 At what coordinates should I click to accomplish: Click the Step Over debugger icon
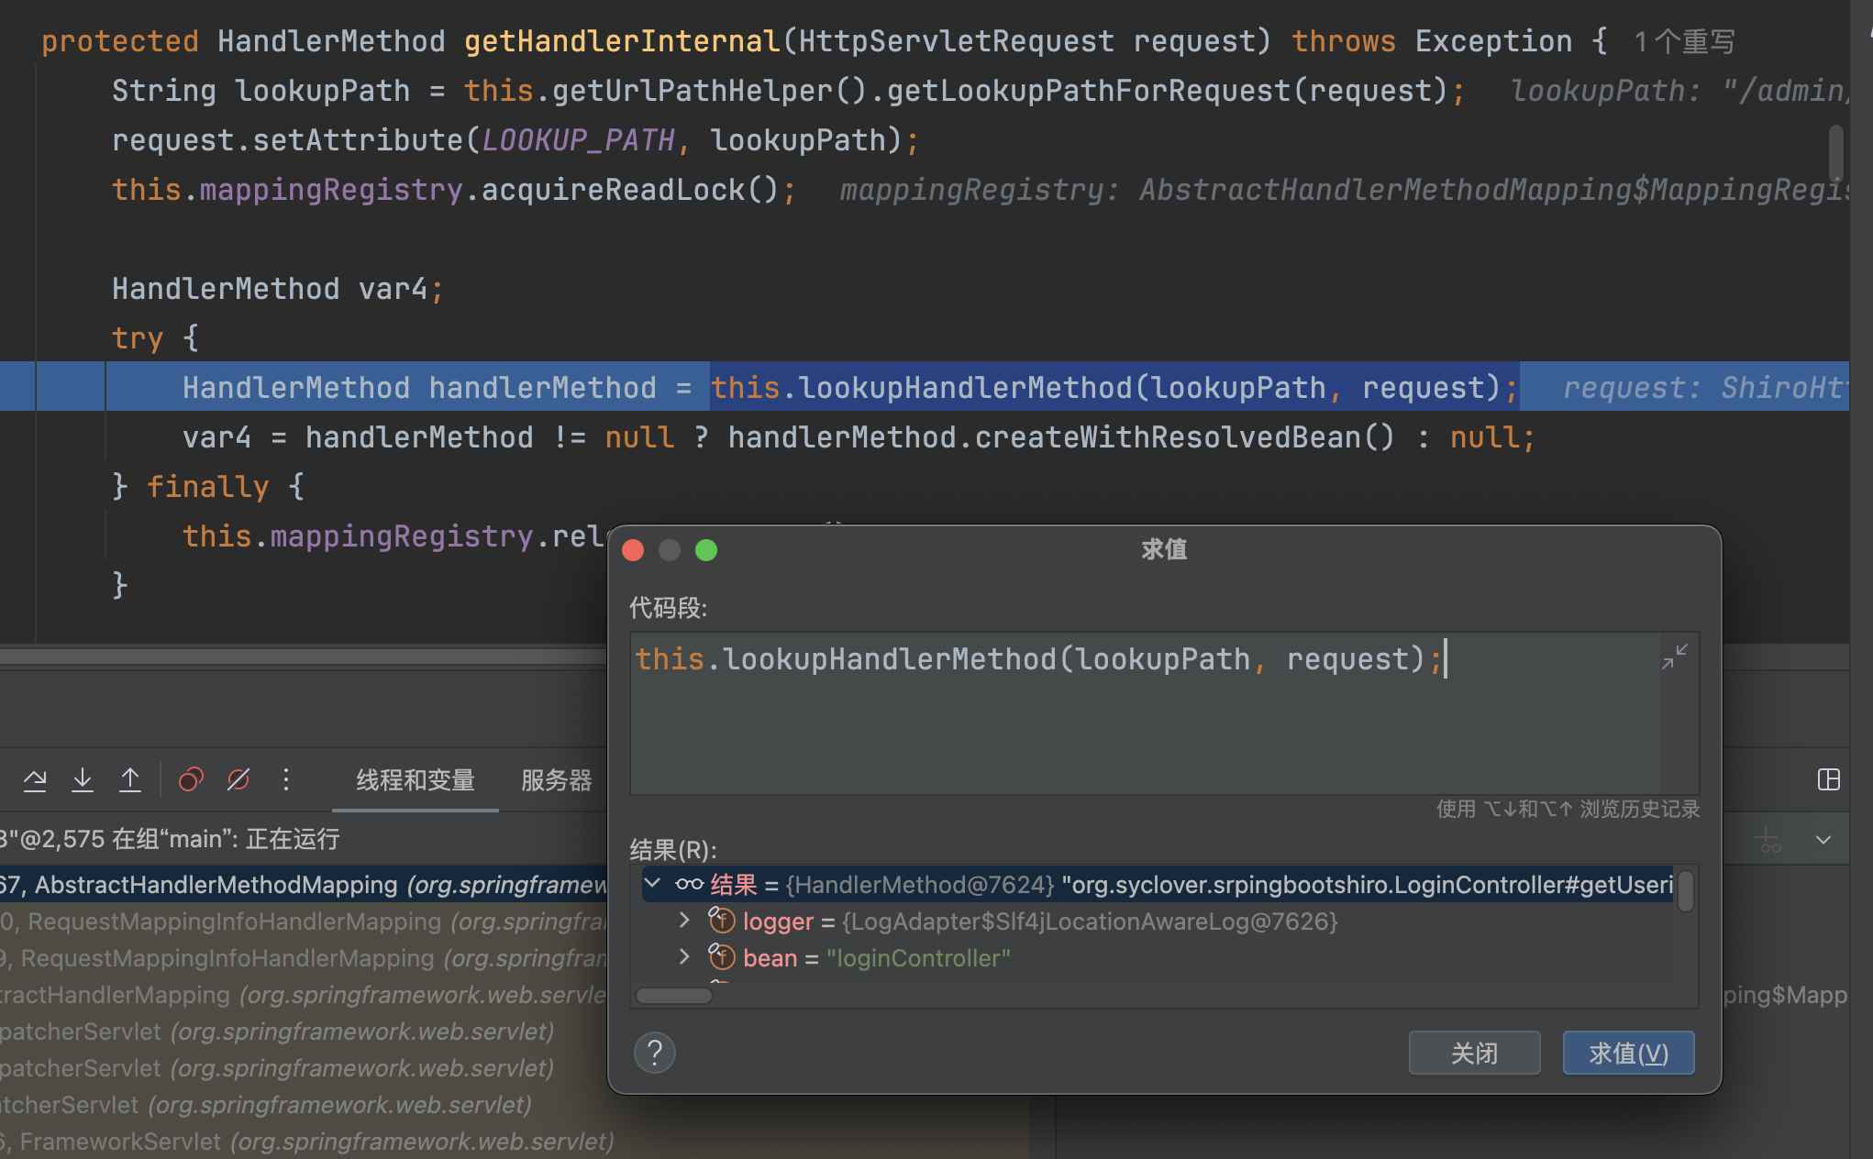pos(35,780)
